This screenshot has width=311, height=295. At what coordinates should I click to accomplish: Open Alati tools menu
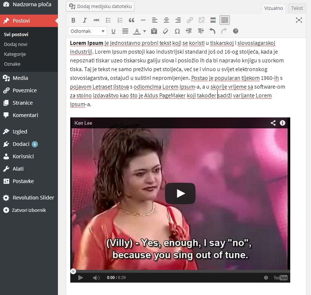point(29,169)
